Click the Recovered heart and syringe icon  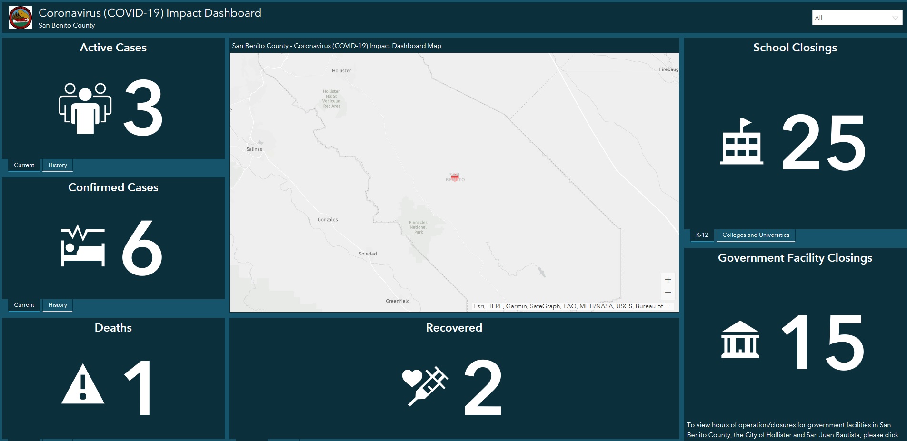click(425, 386)
